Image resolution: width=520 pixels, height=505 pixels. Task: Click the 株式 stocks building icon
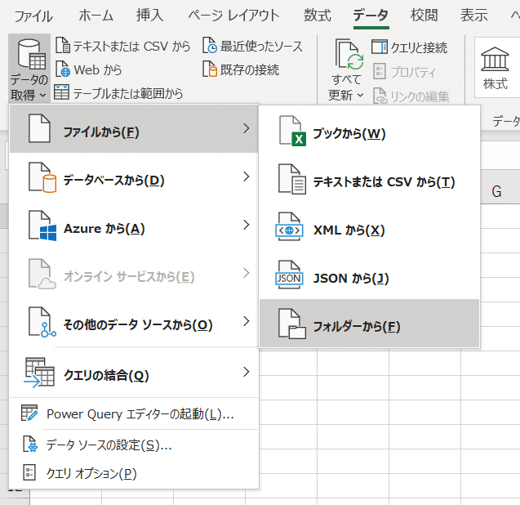[495, 60]
